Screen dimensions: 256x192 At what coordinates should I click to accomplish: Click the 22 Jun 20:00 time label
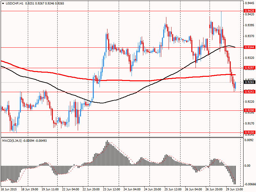click(91, 189)
